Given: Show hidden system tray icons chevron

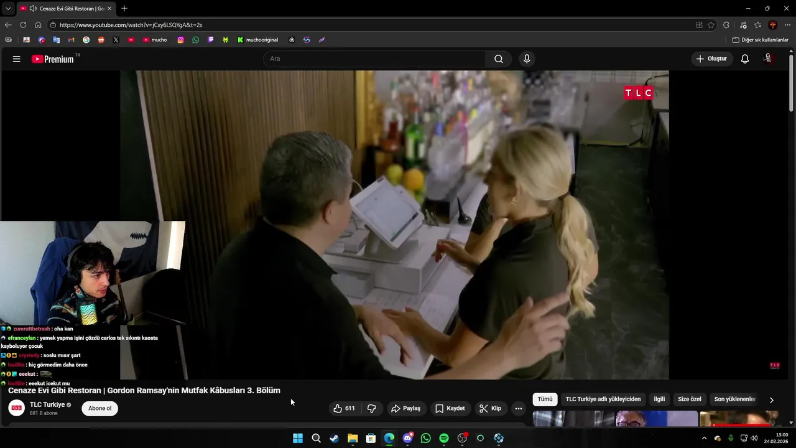Looking at the screenshot, I should pyautogui.click(x=704, y=438).
